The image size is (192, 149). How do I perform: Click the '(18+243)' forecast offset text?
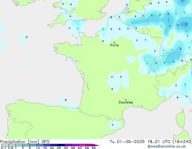182,142
